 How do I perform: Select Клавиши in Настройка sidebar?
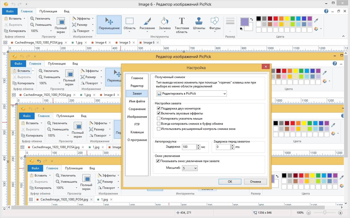pos(137,132)
